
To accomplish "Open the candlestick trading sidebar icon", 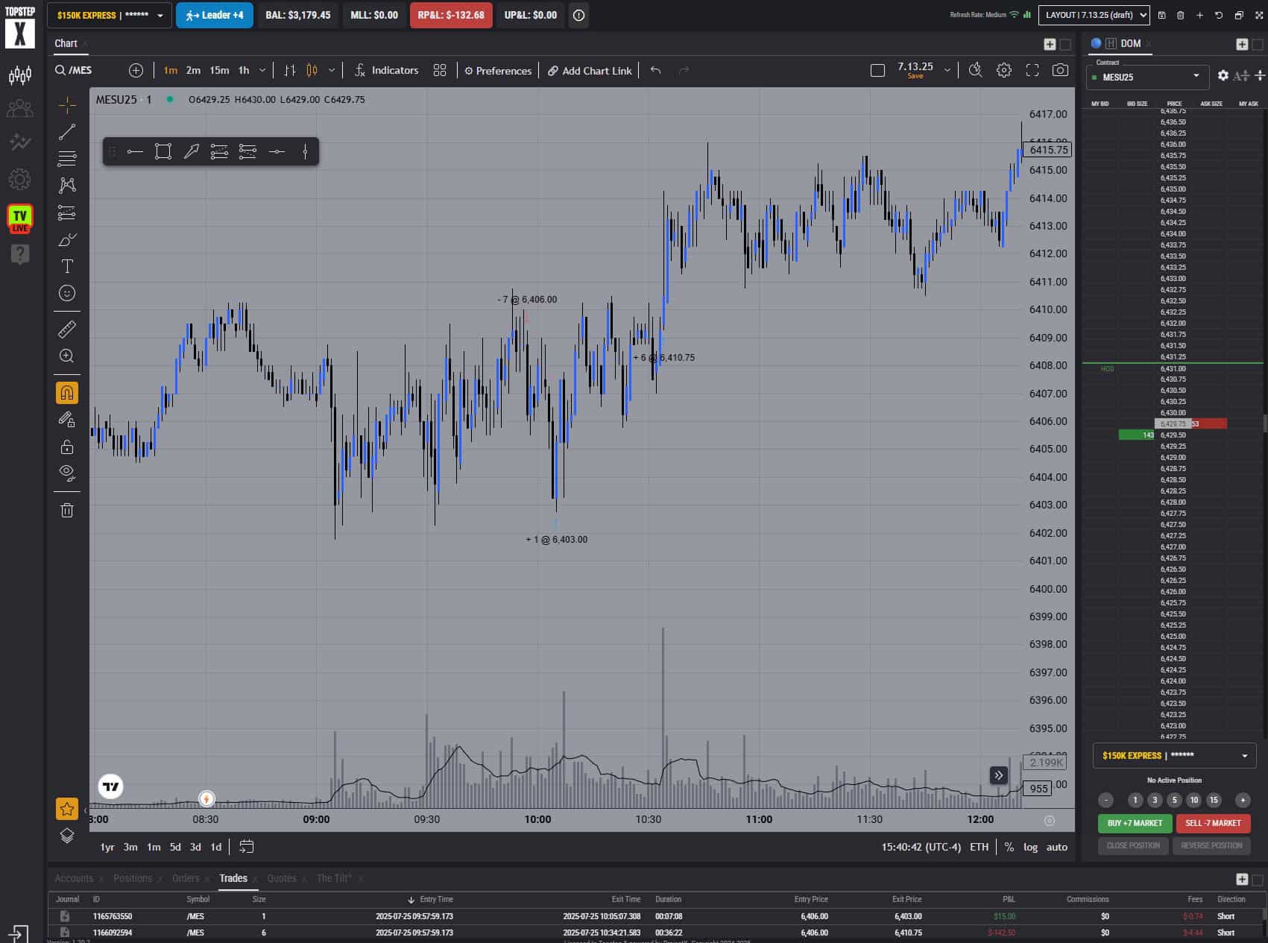I will [20, 75].
